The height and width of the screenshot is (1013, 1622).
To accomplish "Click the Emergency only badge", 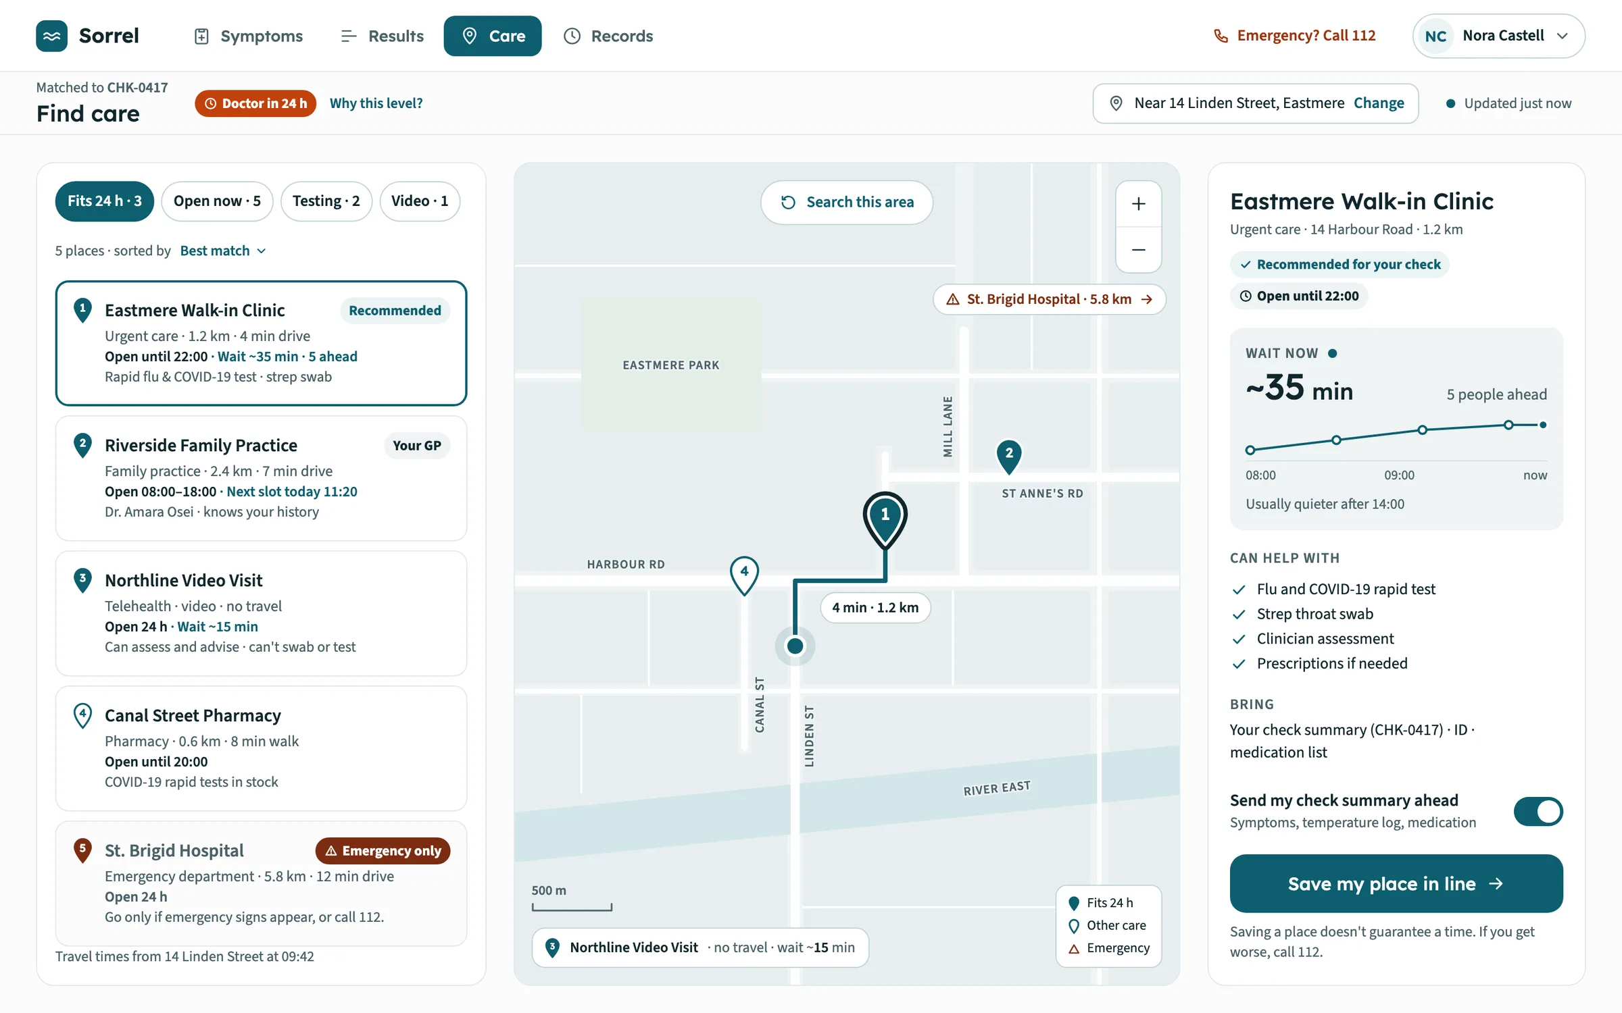I will [x=383, y=851].
